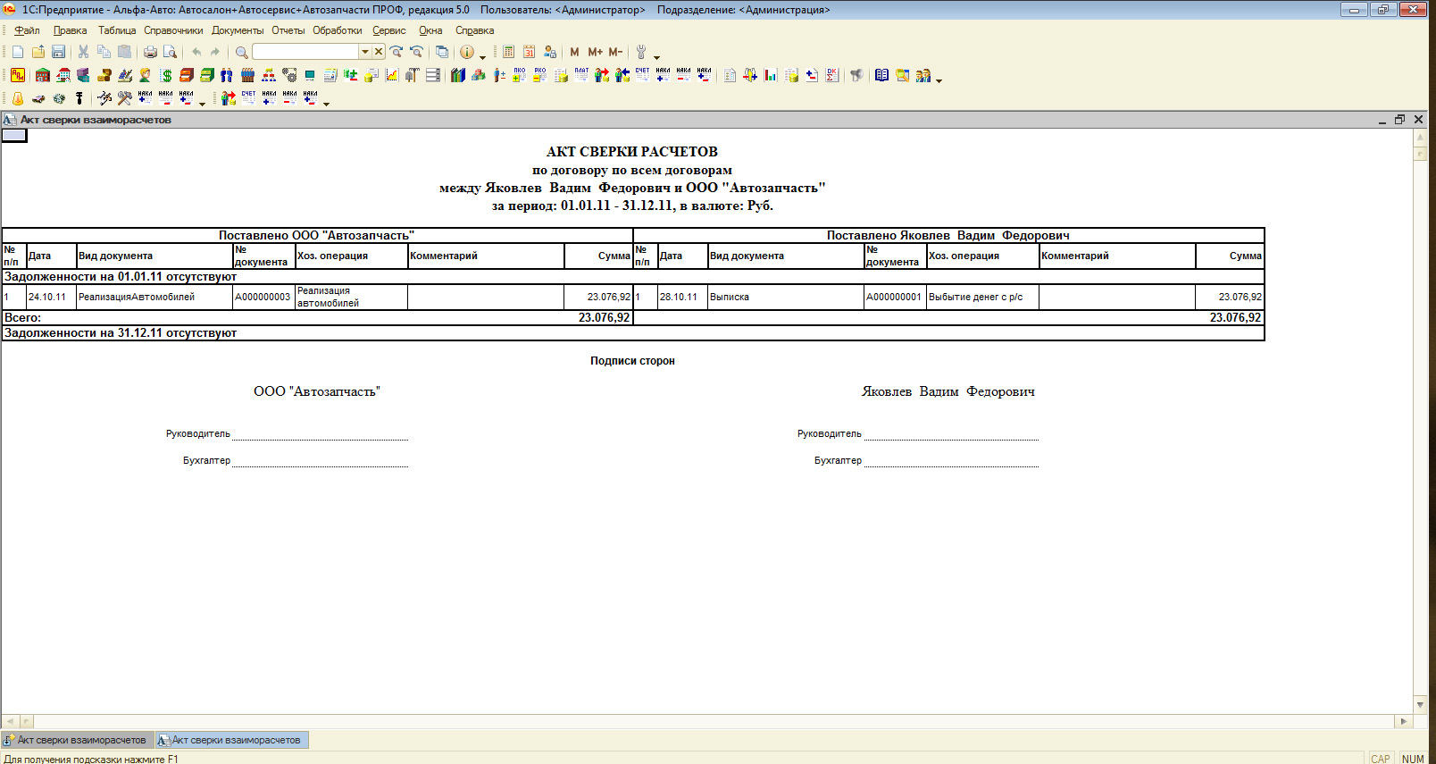
Task: Open the ARM workplace icon
Action: [18, 75]
